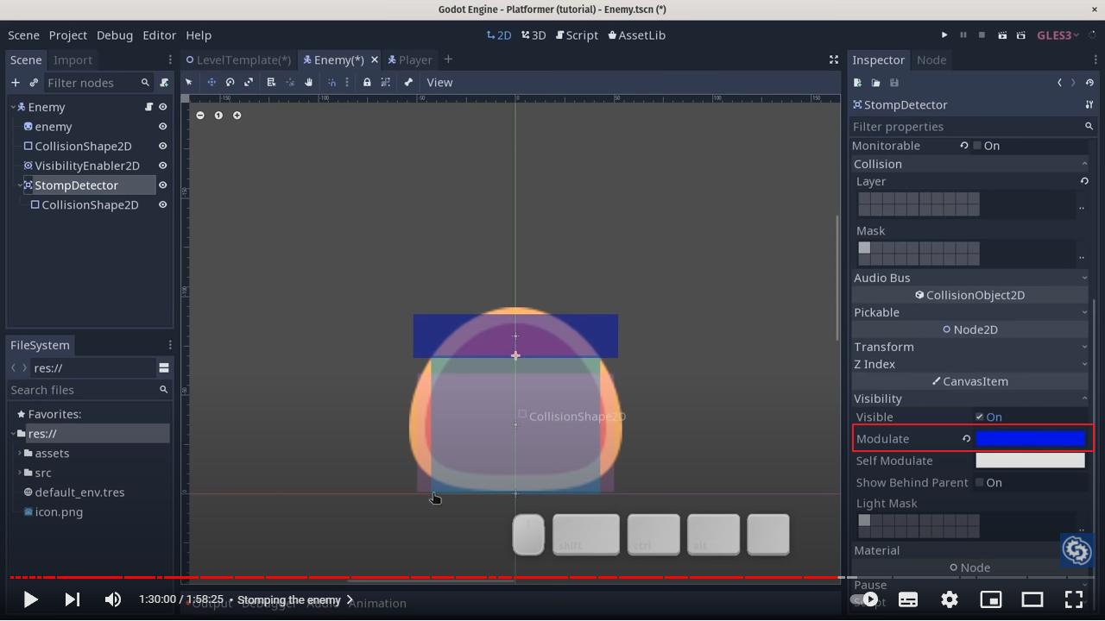
Task: Play a custom scene
Action: click(x=1020, y=35)
